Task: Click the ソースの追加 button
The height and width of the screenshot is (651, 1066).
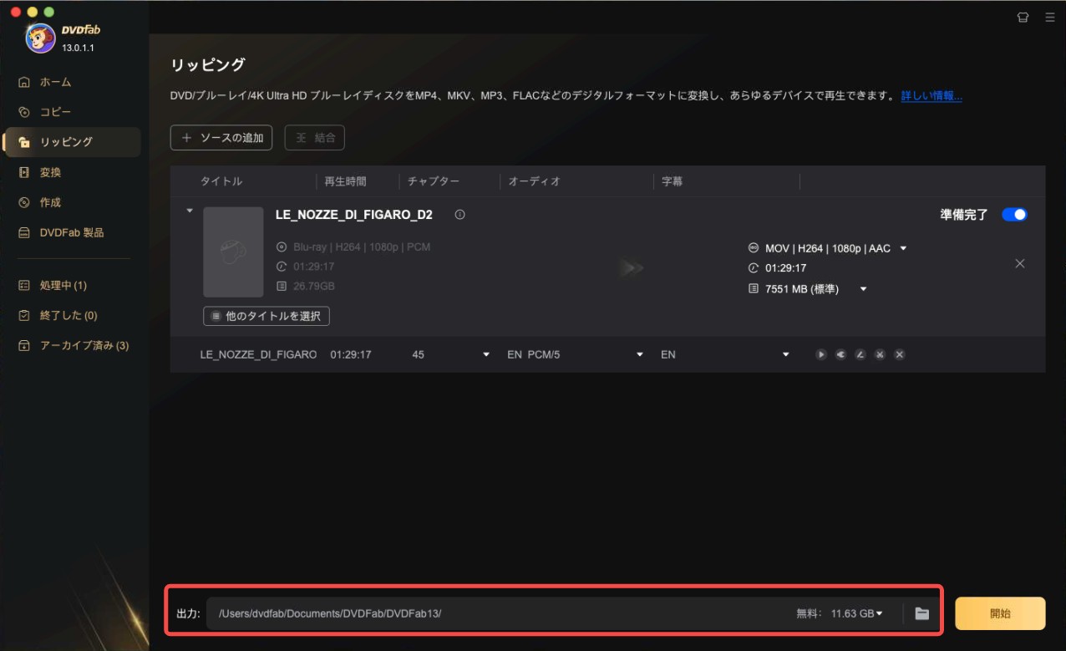Action: pyautogui.click(x=221, y=138)
